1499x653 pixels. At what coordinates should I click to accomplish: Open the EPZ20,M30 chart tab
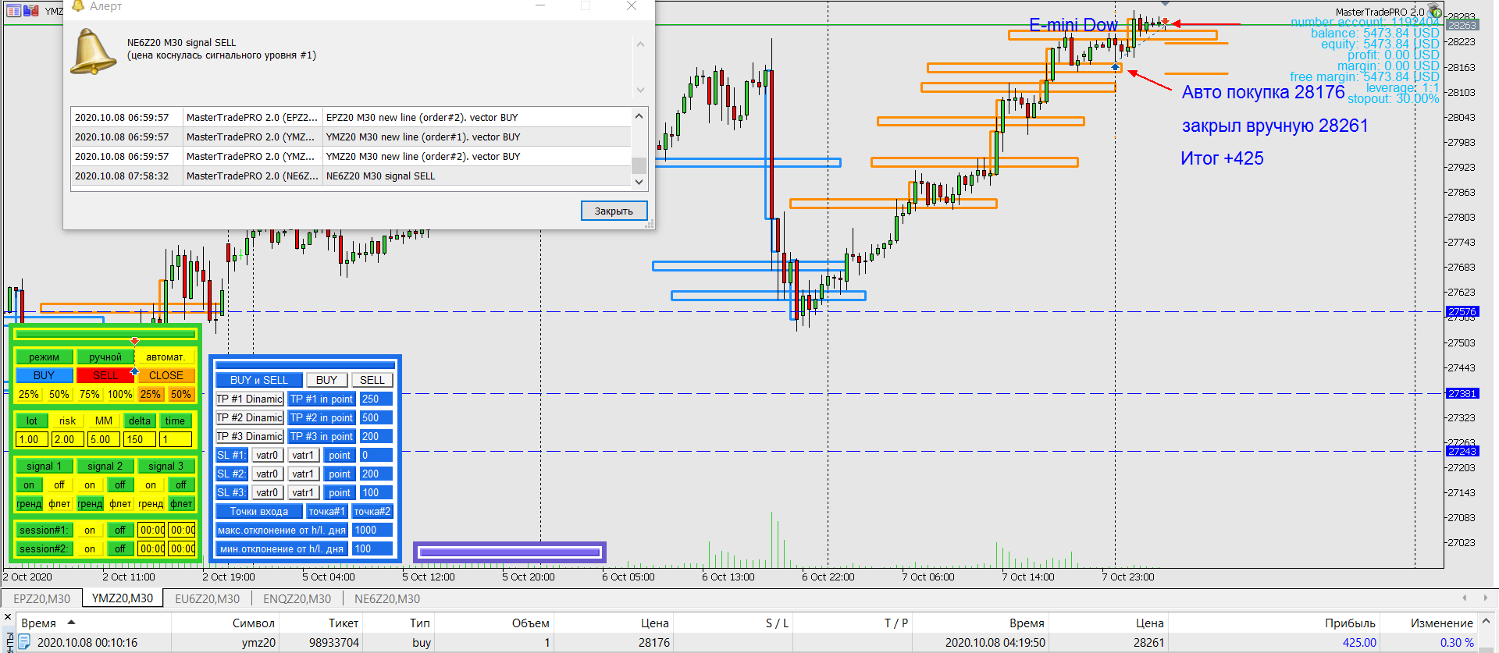point(41,598)
